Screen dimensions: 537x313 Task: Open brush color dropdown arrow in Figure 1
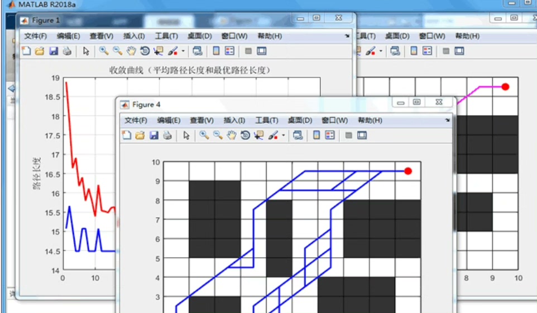coord(183,51)
